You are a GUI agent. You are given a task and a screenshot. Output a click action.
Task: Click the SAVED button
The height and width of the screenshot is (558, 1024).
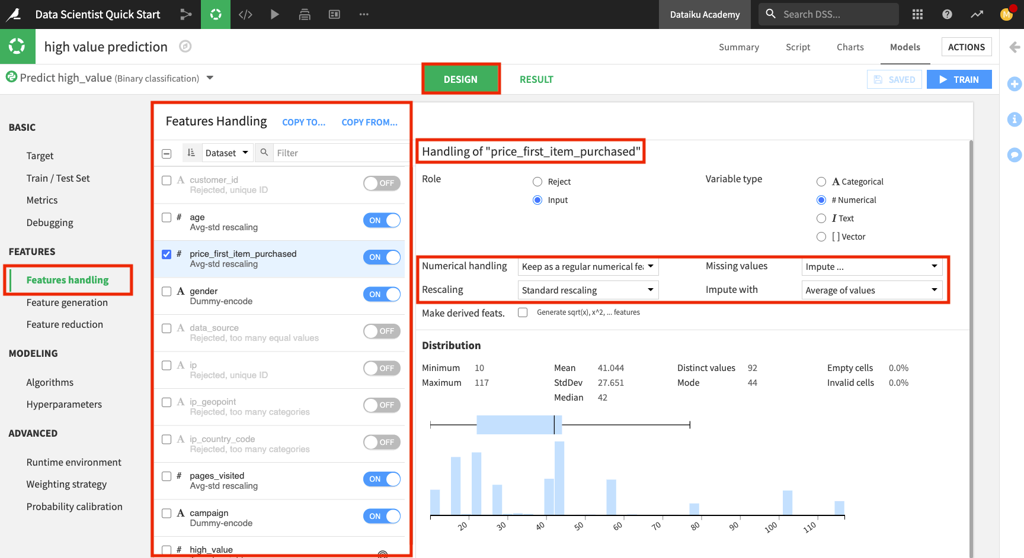pyautogui.click(x=894, y=79)
